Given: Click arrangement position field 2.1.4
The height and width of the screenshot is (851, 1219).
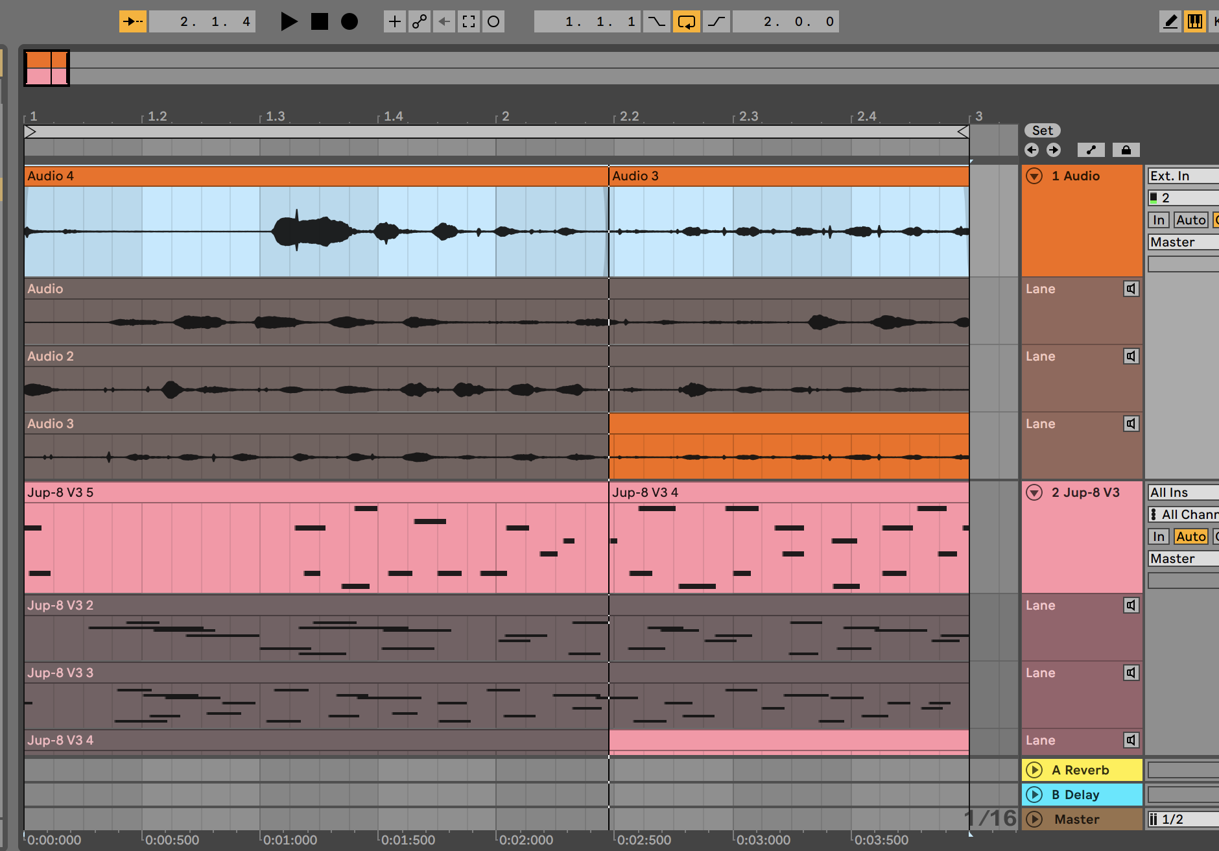Looking at the screenshot, I should pyautogui.click(x=202, y=21).
